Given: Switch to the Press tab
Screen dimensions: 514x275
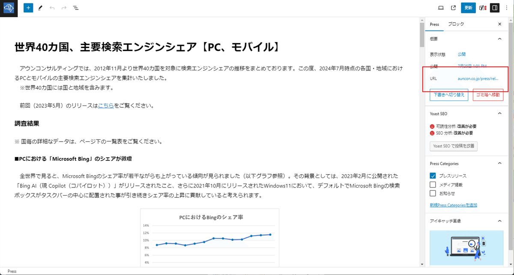Looking at the screenshot, I should coord(434,24).
